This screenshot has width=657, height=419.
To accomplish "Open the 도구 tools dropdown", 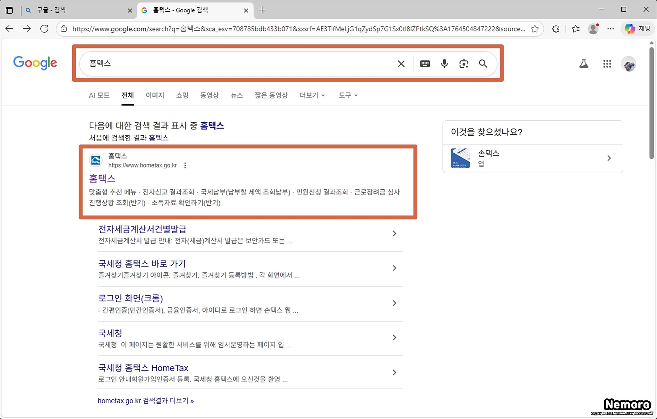I will click(348, 95).
